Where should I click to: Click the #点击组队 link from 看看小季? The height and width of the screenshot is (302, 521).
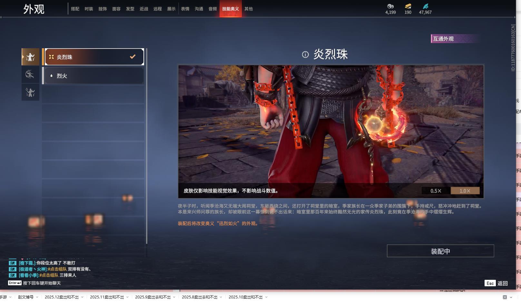[x=49, y=275]
